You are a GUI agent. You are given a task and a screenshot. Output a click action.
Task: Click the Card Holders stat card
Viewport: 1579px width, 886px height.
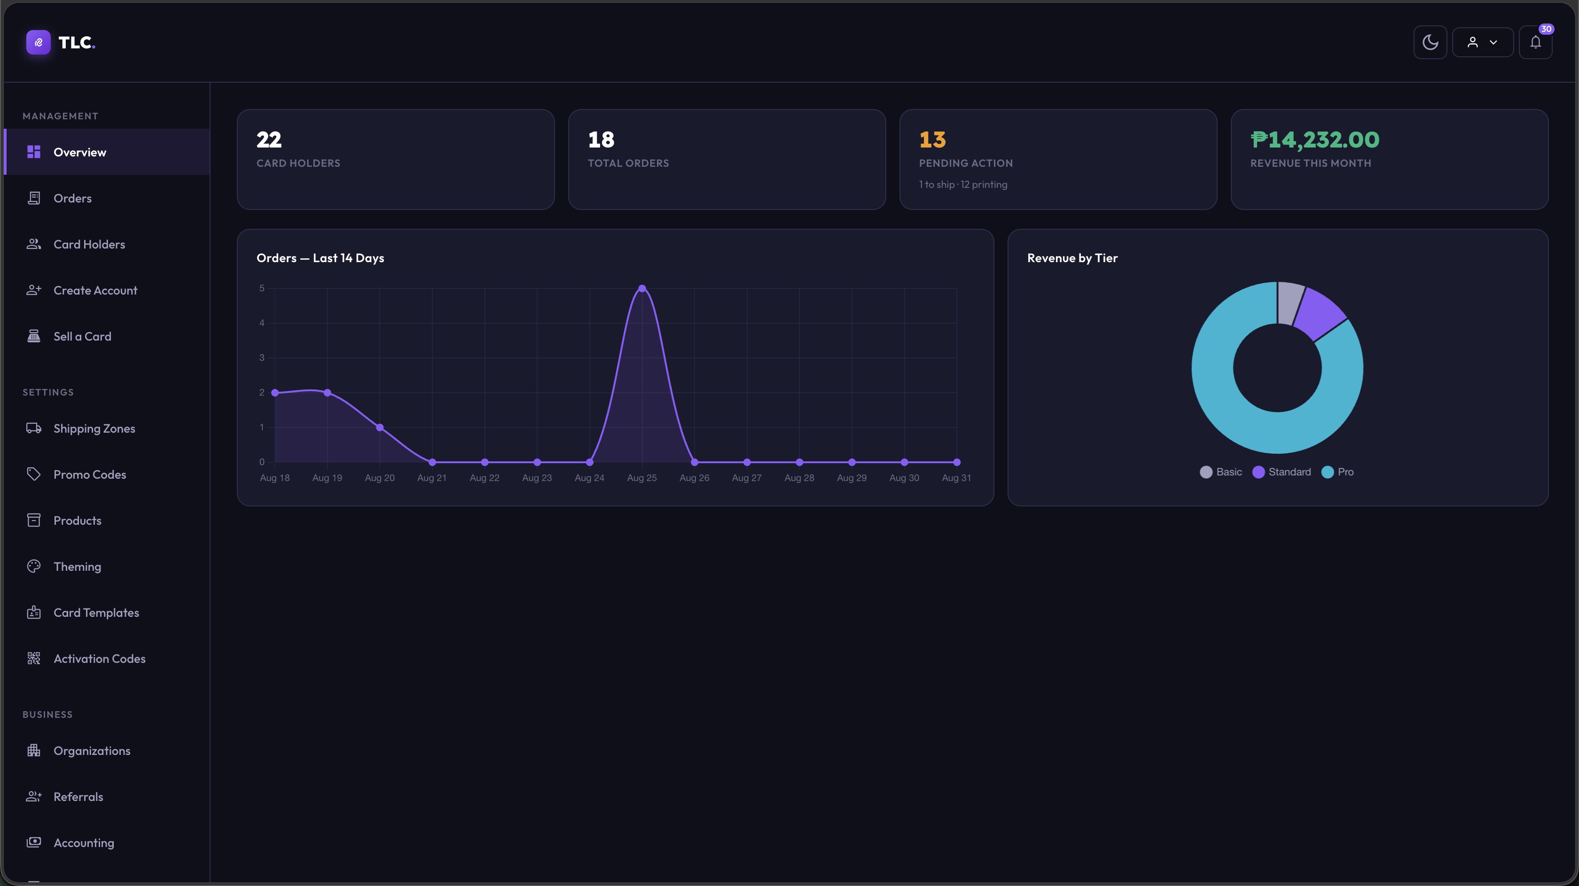pyautogui.click(x=395, y=159)
